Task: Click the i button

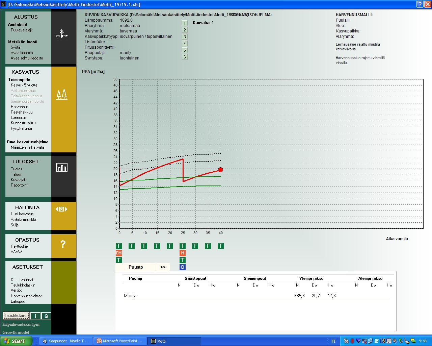Action: (35, 316)
